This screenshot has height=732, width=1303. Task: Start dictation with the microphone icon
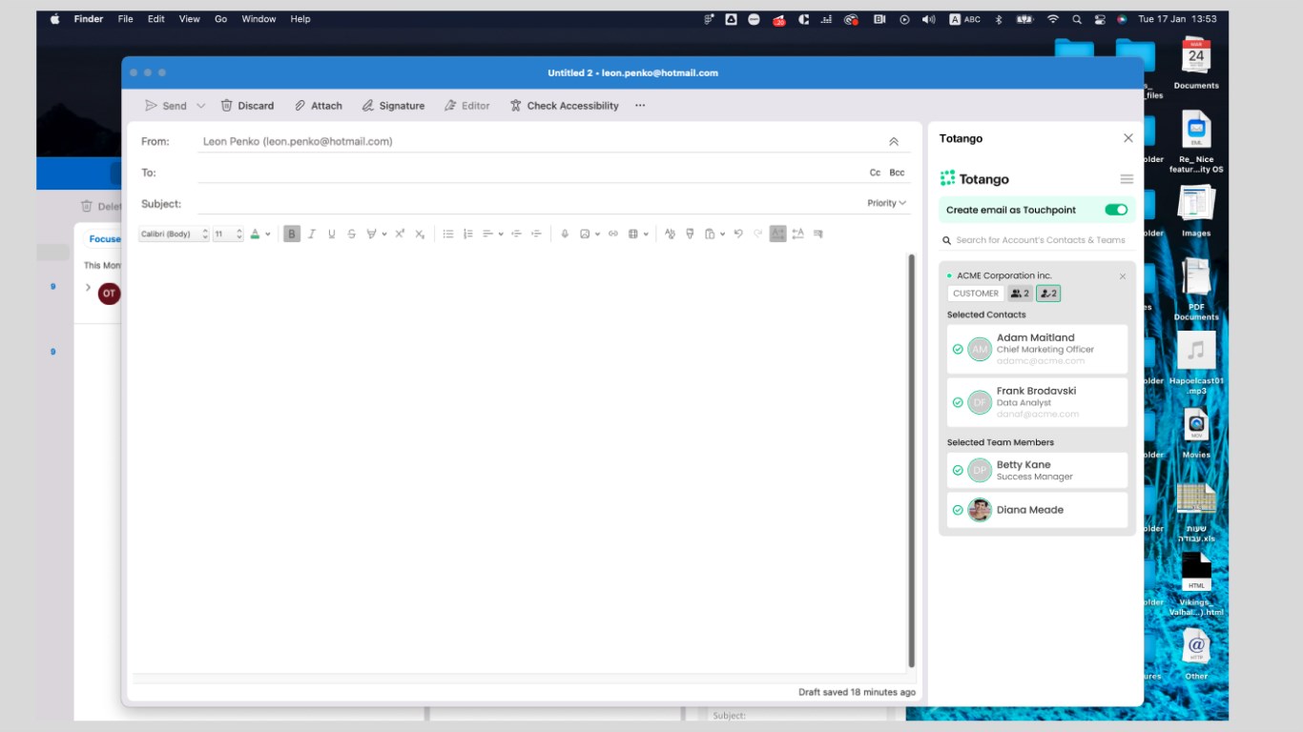(565, 234)
